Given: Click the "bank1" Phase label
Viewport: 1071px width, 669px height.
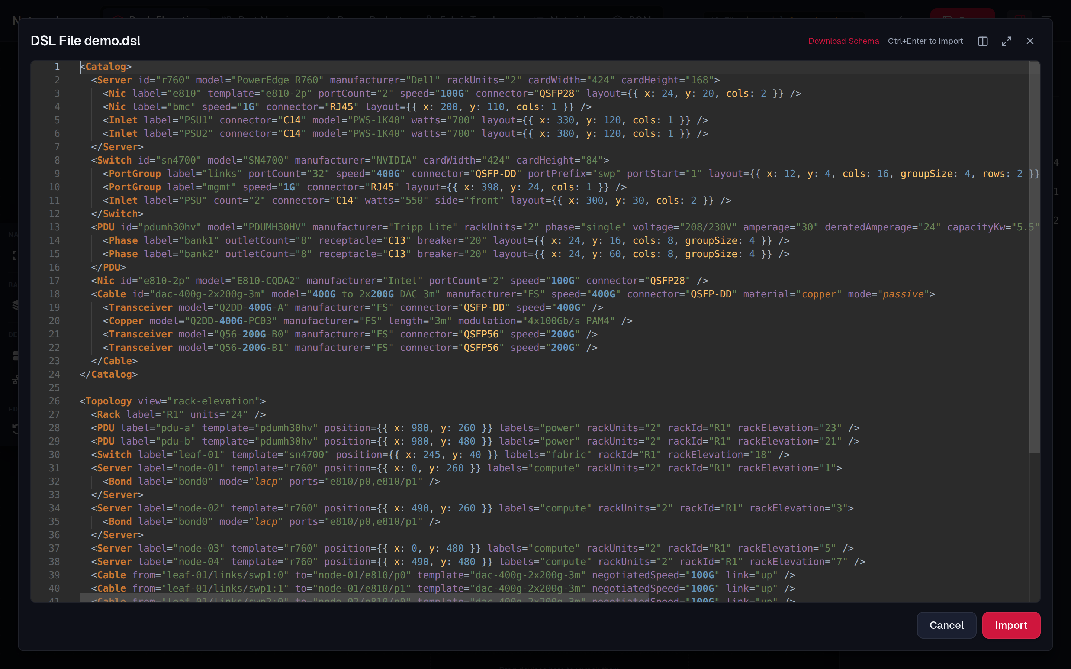Looking at the screenshot, I should (x=199, y=241).
